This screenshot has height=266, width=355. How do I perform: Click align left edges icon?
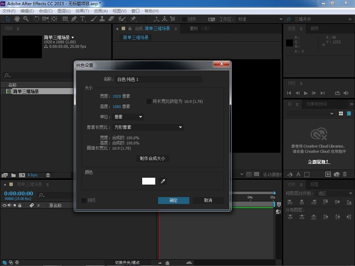pos(290,202)
